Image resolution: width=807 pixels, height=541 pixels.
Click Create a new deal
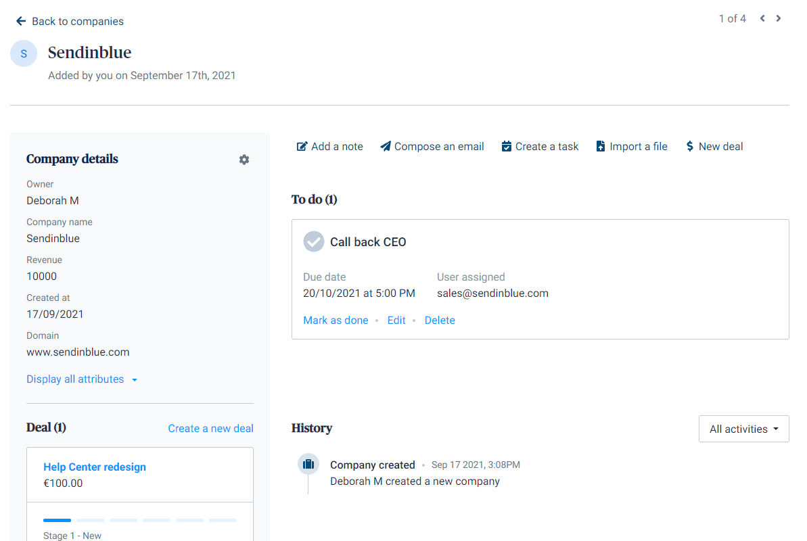pyautogui.click(x=210, y=428)
